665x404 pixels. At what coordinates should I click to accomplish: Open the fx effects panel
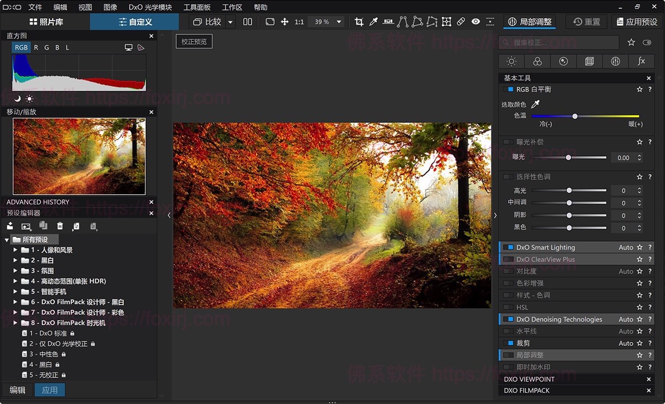pyautogui.click(x=641, y=61)
